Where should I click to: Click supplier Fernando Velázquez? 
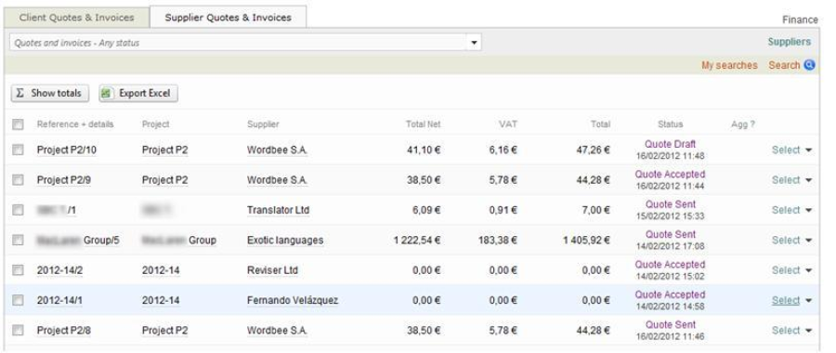pos(293,301)
